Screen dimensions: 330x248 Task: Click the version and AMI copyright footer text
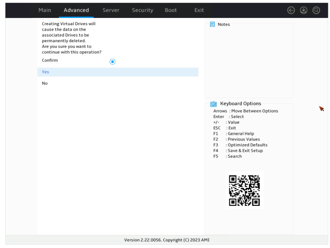(167, 240)
